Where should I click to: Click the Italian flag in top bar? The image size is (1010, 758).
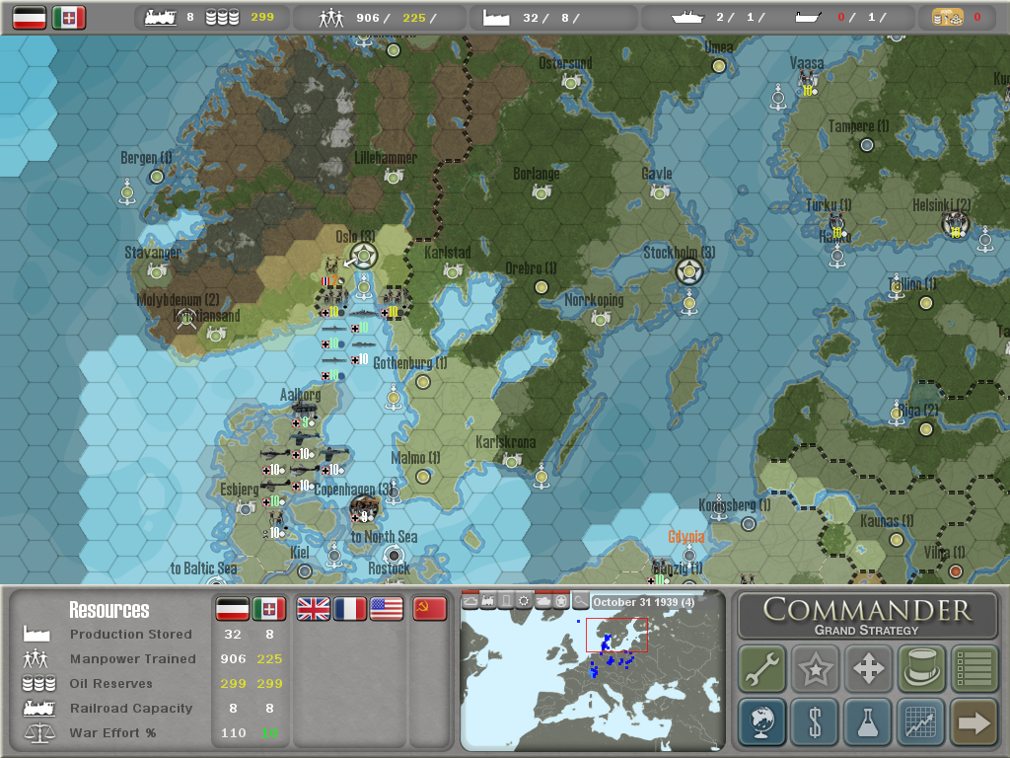click(69, 18)
